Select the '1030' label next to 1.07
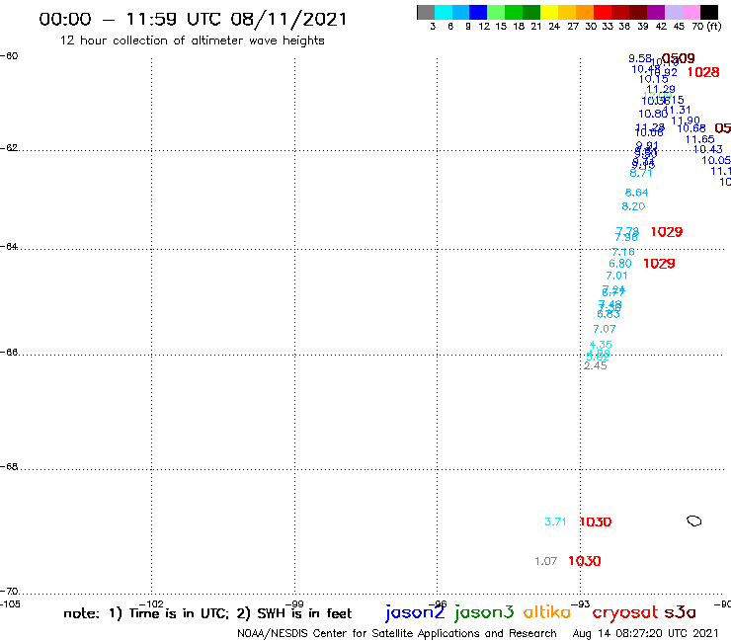731x642 pixels. click(x=585, y=561)
